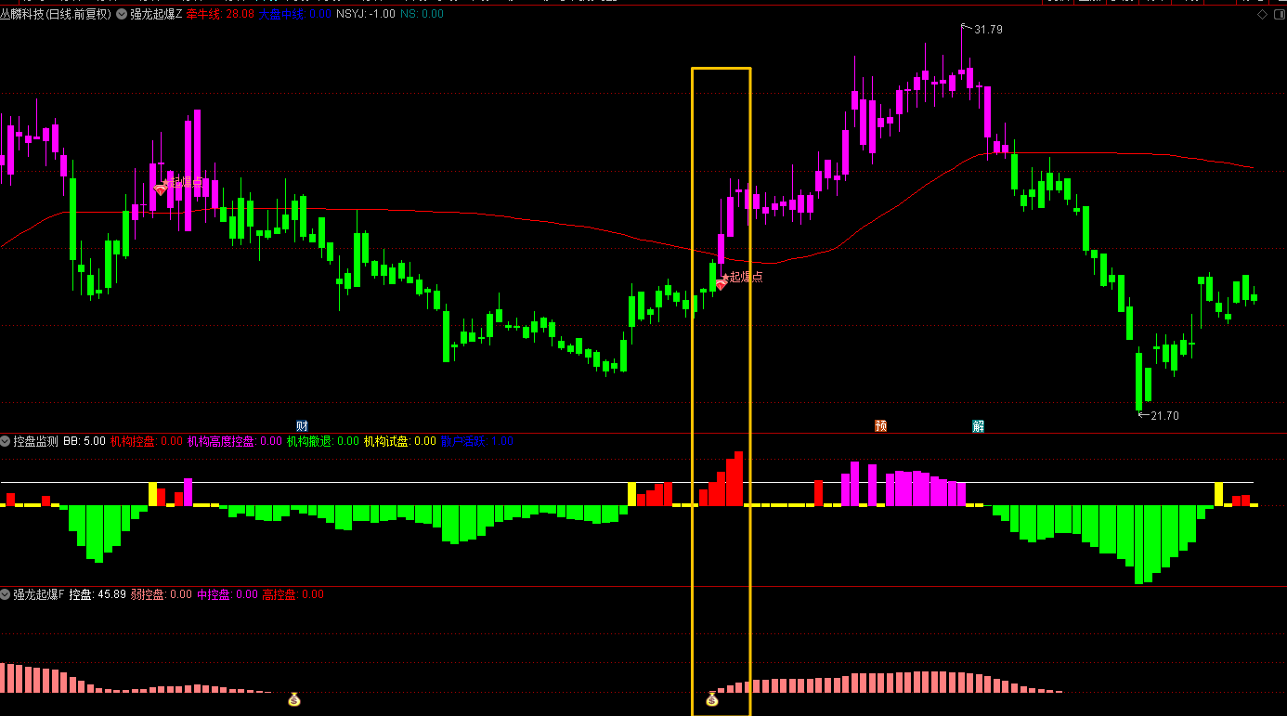The height and width of the screenshot is (716, 1287).
Task: Click the left money bag icon in bottom panel
Action: (x=294, y=698)
